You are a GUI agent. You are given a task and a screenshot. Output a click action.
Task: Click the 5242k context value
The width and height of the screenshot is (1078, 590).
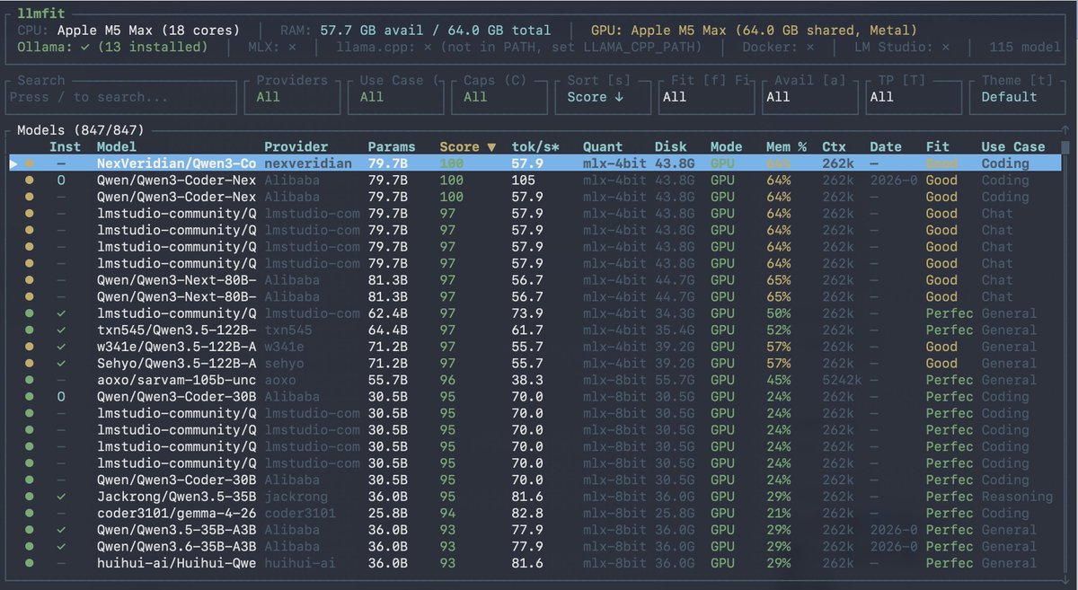point(842,380)
